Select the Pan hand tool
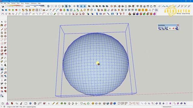The image size is (193, 108). [x=5, y=69]
